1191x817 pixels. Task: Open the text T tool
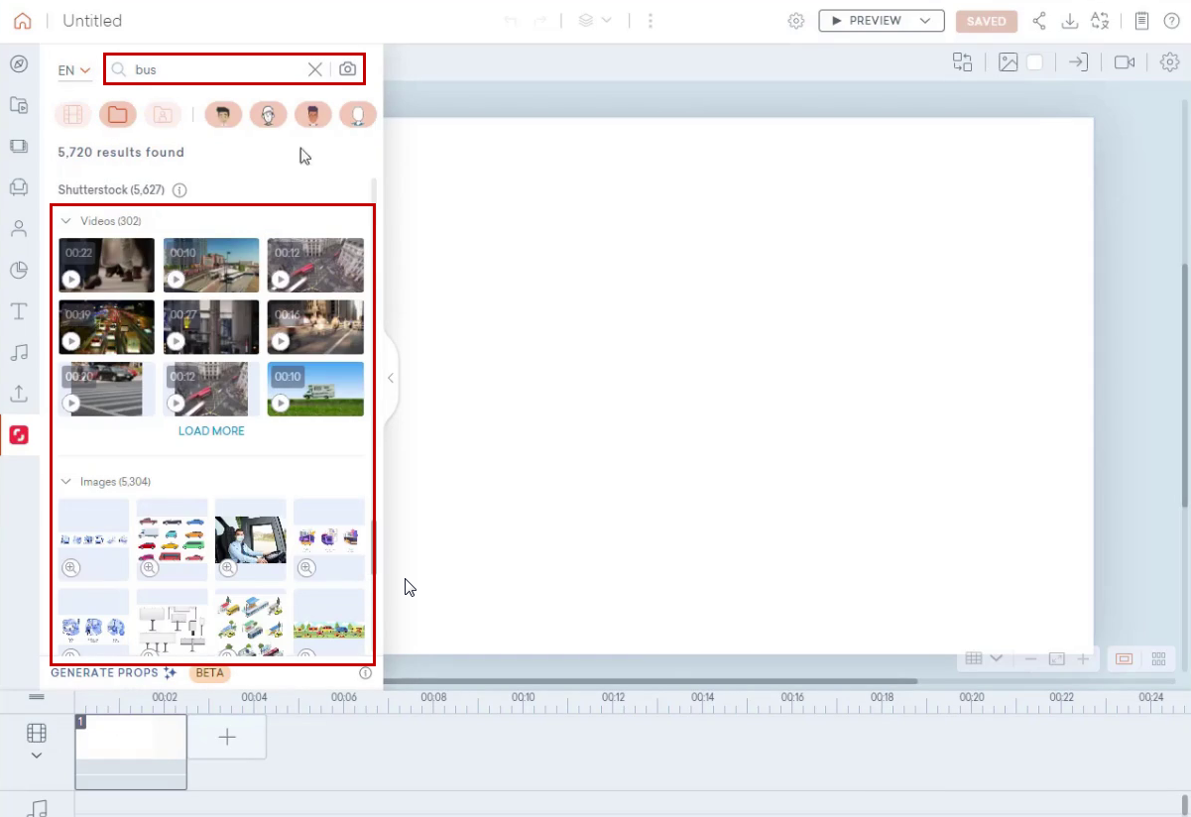(19, 311)
